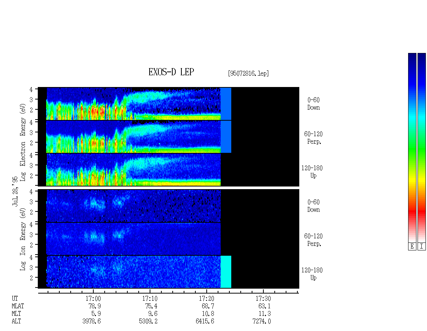Click the '0-60 Down' label beside electron panels
Viewport: 427px width, 331px height.
313,104
